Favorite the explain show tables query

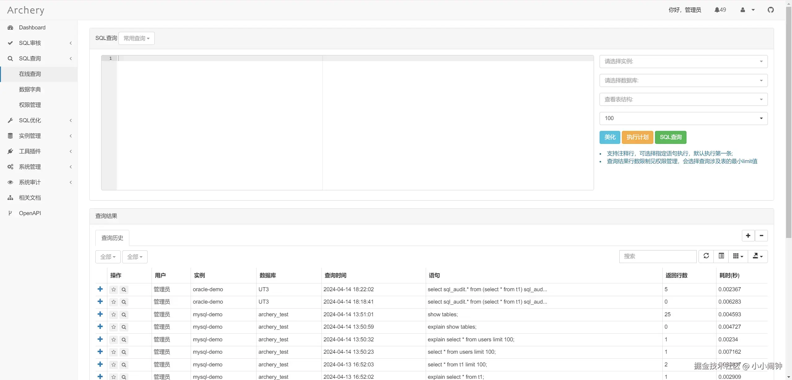[x=114, y=327]
